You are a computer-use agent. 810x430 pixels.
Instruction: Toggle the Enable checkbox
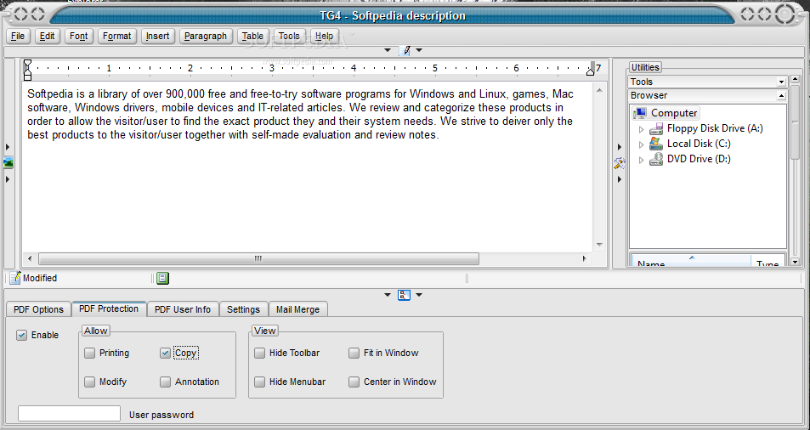click(x=21, y=335)
